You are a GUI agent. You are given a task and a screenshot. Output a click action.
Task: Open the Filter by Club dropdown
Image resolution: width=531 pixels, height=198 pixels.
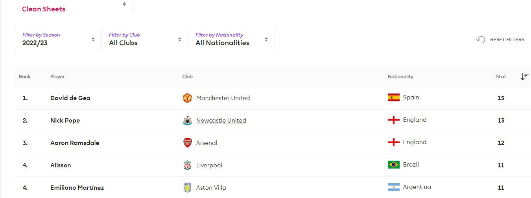[x=145, y=39]
